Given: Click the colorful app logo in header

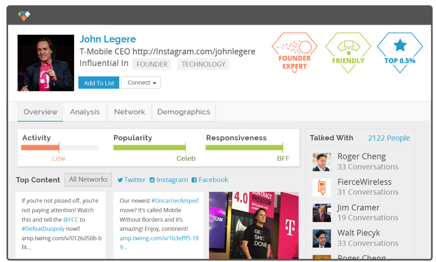Looking at the screenshot, I should pyautogui.click(x=24, y=15).
